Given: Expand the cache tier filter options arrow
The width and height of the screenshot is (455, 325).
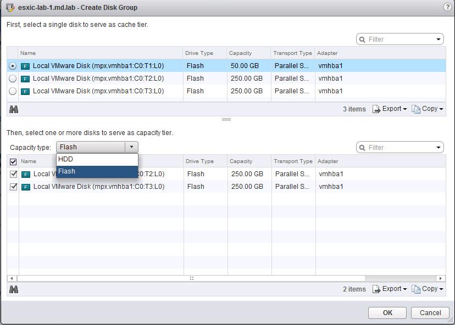Looking at the screenshot, I should point(438,40).
